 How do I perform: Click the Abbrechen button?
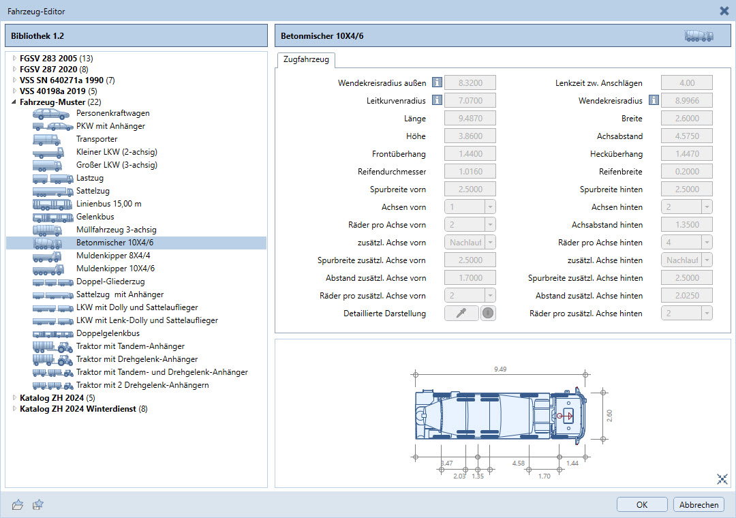pos(699,505)
